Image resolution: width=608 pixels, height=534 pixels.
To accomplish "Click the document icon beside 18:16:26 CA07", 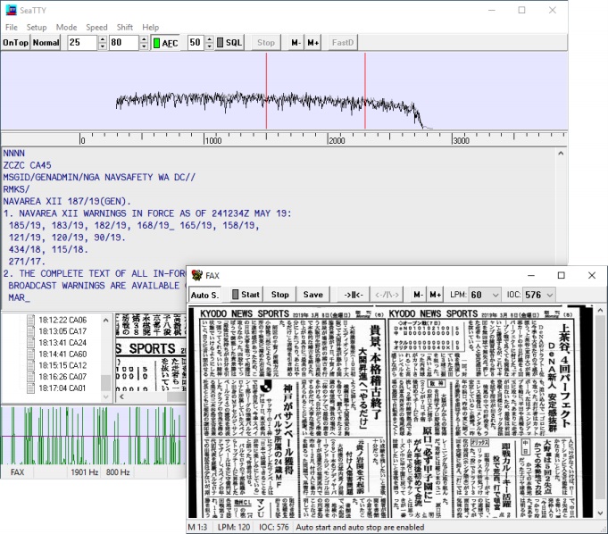I will pos(30,377).
